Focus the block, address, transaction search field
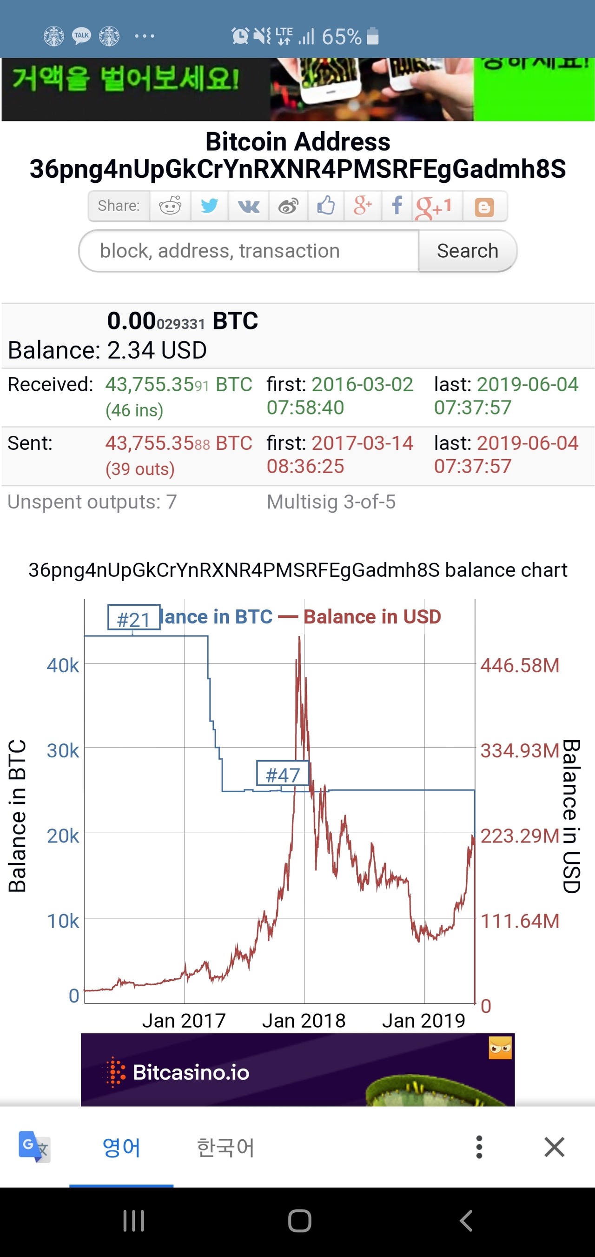595x1257 pixels. click(x=249, y=251)
